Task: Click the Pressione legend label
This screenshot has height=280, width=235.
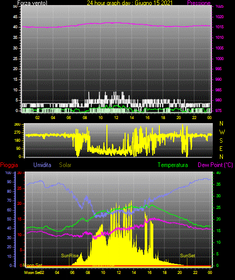Action: coord(199,3)
